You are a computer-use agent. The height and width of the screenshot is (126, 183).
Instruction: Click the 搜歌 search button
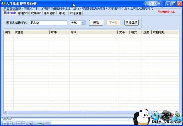[96, 23]
